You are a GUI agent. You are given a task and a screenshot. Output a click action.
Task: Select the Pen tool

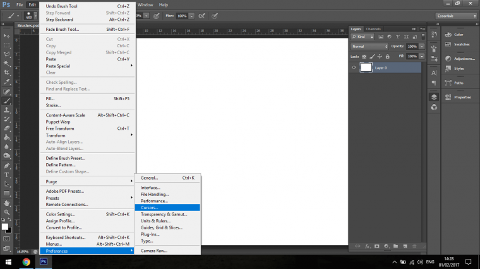click(6, 166)
